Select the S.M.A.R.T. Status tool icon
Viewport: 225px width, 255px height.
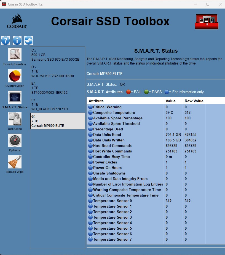[x=15, y=97]
